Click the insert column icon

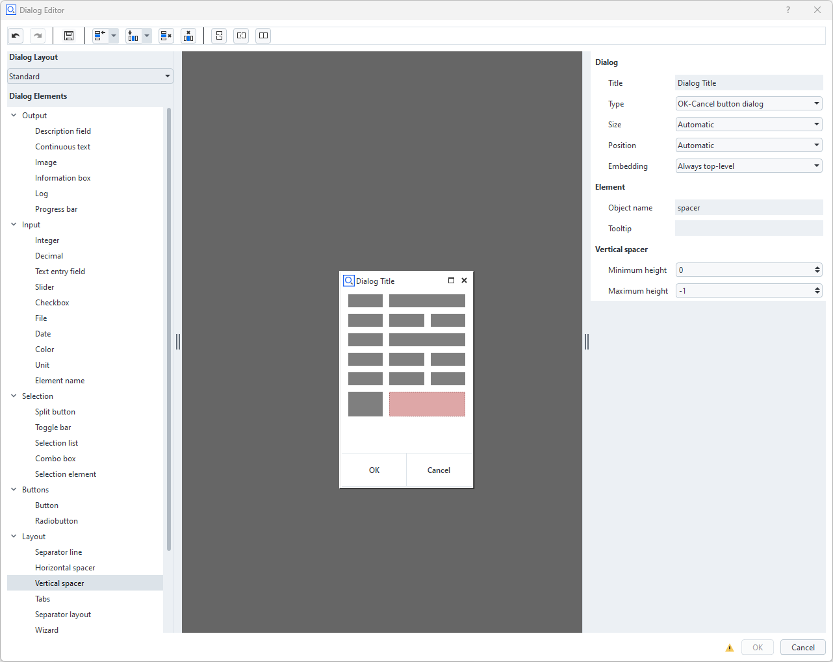[x=133, y=36]
